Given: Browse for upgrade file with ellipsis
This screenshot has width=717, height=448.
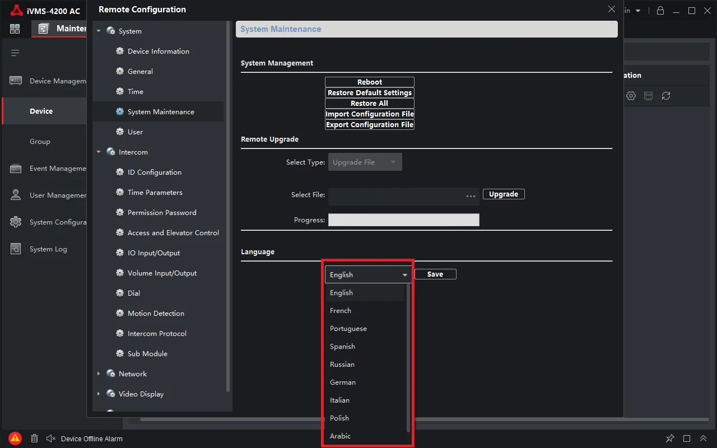Looking at the screenshot, I should pos(471,196).
